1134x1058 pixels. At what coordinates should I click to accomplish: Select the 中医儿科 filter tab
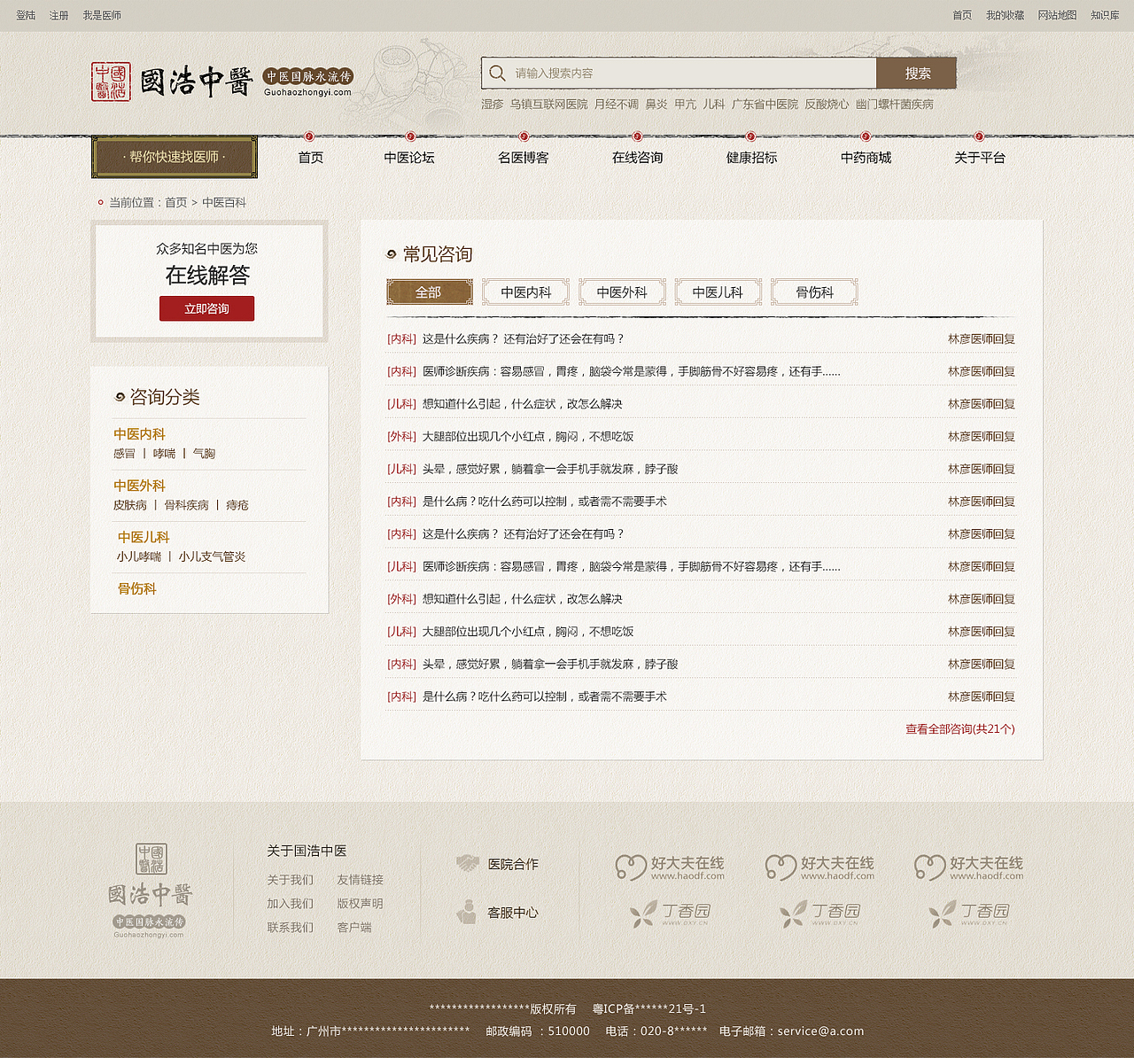(x=718, y=292)
